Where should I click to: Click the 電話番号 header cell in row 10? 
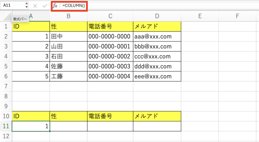coord(110,116)
